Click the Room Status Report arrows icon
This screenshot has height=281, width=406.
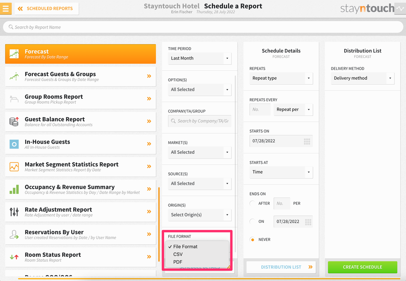tap(14, 257)
